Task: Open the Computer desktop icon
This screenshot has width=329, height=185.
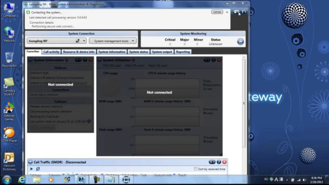Action: click(9, 10)
